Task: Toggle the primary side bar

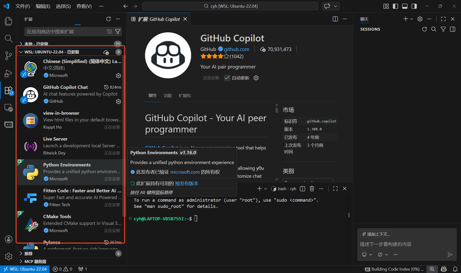Action: pos(395,6)
